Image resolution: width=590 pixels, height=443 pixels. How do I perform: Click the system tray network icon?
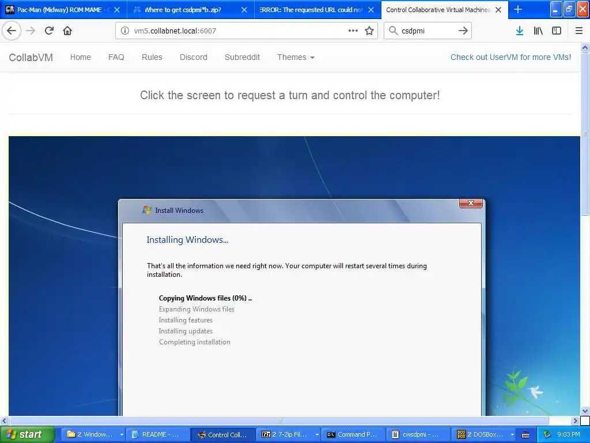tap(547, 434)
